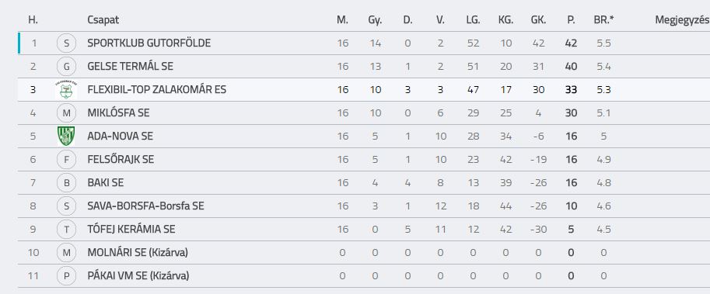Click the BR.* column header
710x294 pixels.
pos(603,20)
